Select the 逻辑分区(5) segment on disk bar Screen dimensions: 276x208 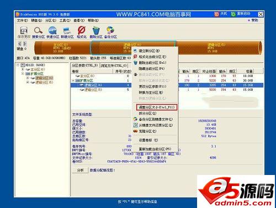pos(218,48)
